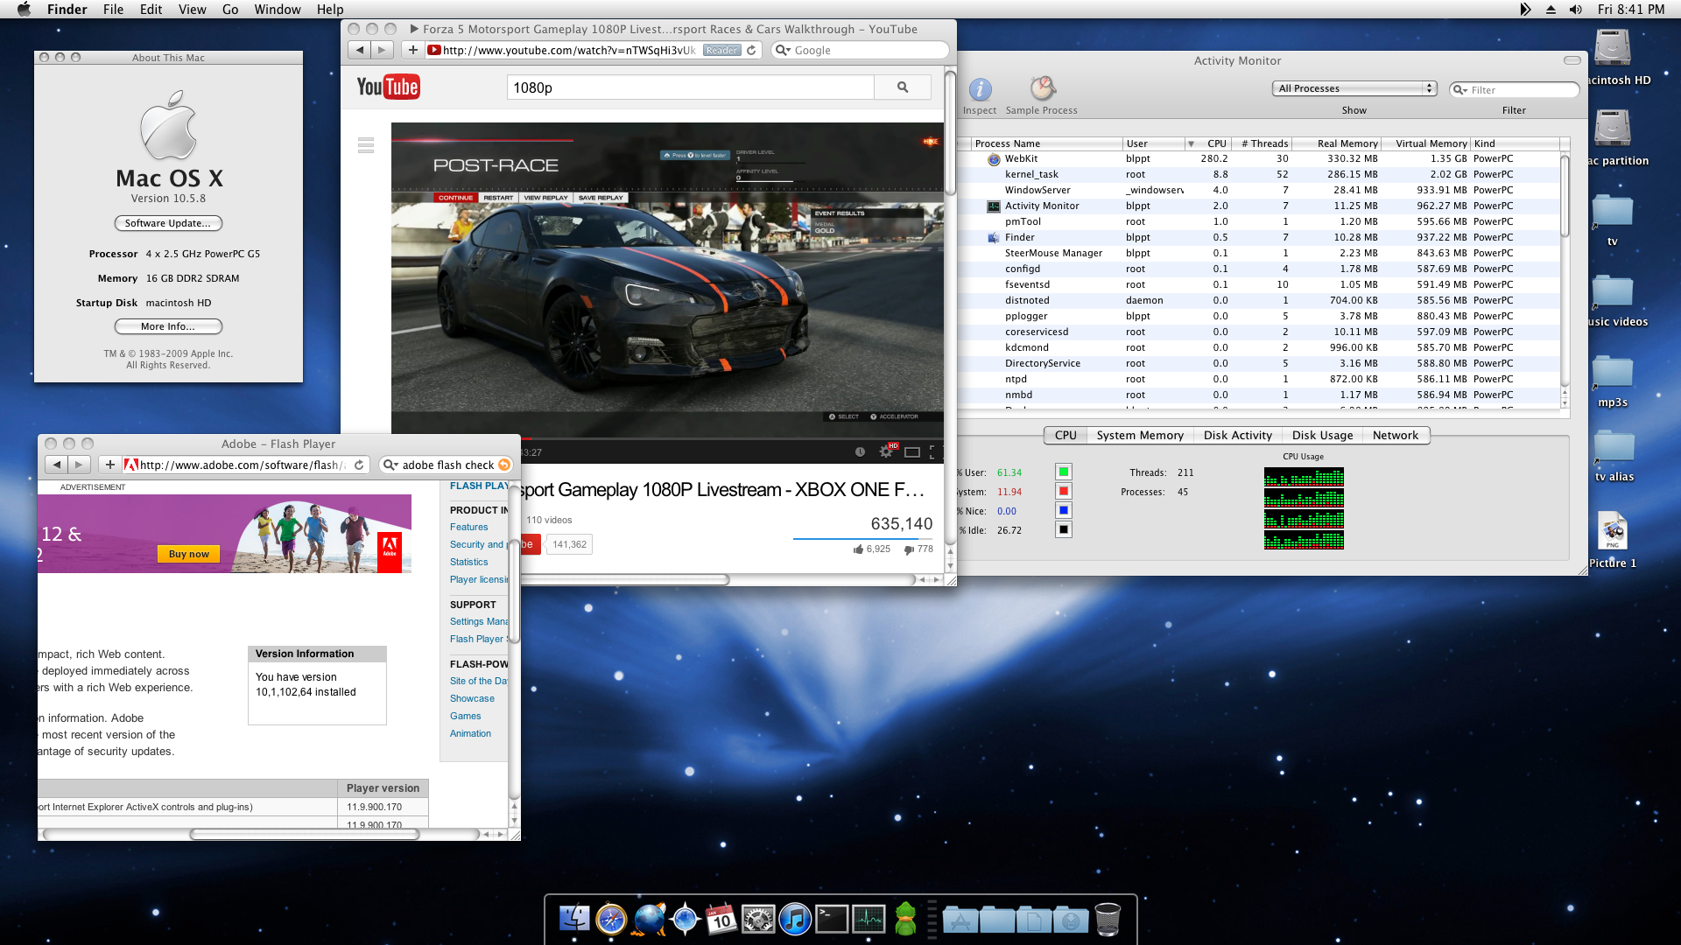Open the player settings gear with HD badge
Viewport: 1681px width, 945px height.
(887, 451)
